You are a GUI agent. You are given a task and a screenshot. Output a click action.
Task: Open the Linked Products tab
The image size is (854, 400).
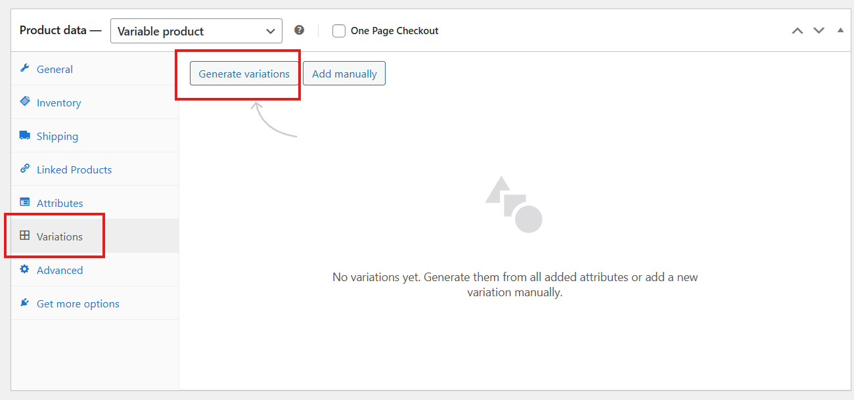74,169
